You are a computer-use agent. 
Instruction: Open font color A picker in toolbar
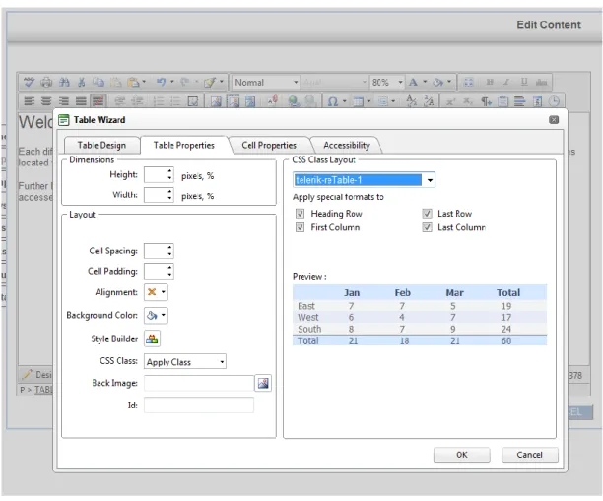[x=413, y=83]
